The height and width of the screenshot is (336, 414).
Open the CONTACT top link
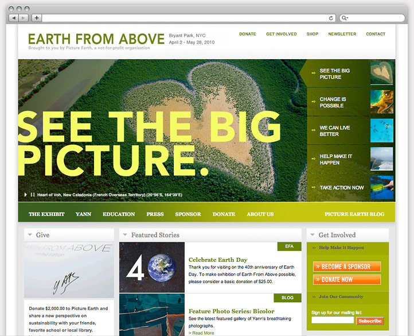[376, 34]
